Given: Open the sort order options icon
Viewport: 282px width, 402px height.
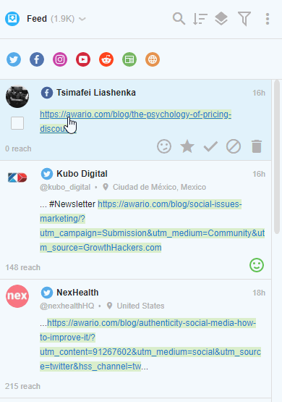Looking at the screenshot, I should pyautogui.click(x=200, y=19).
